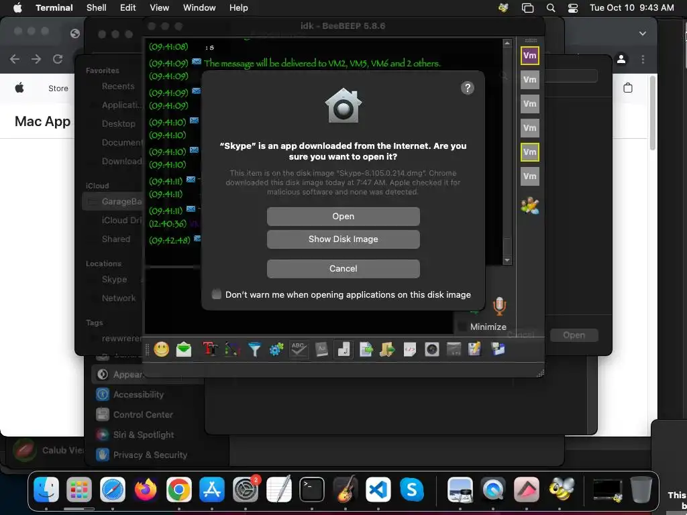Toggle the Minimize checkbox in BeeBEEP
This screenshot has width=687, height=515.
[462, 327]
